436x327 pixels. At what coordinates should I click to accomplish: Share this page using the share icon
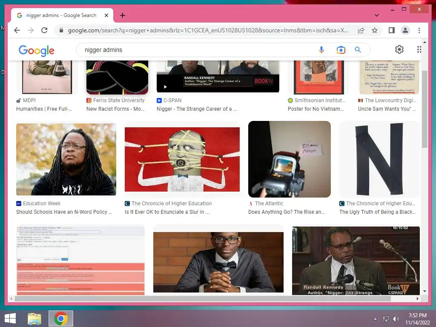(x=361, y=30)
